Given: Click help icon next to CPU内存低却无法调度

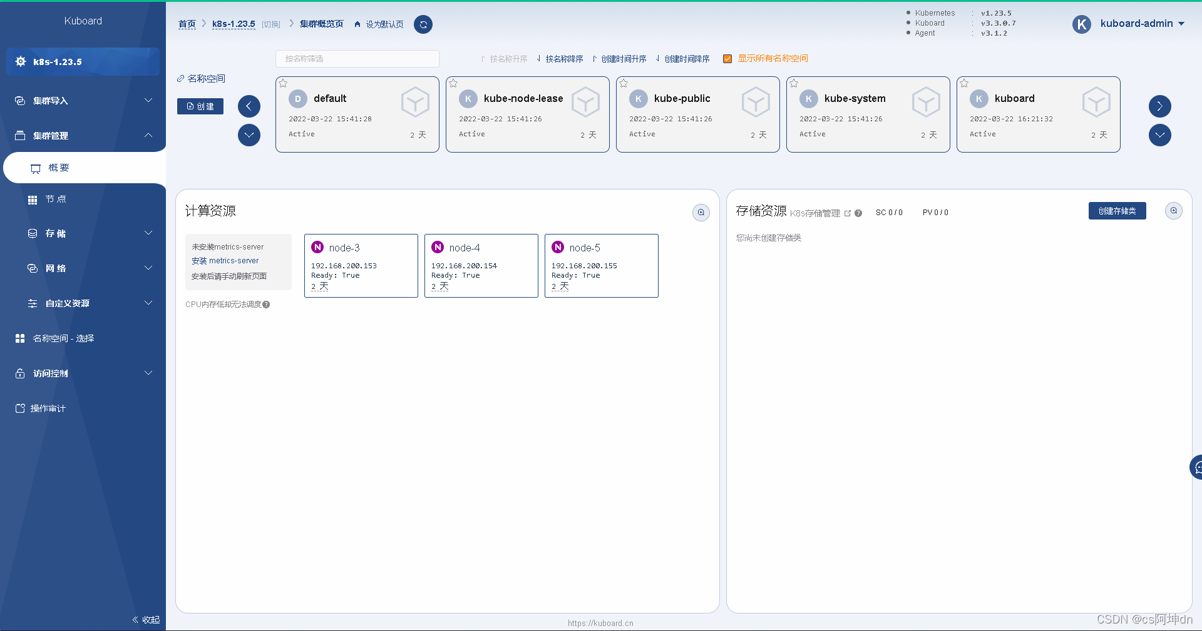Looking at the screenshot, I should pyautogui.click(x=266, y=305).
